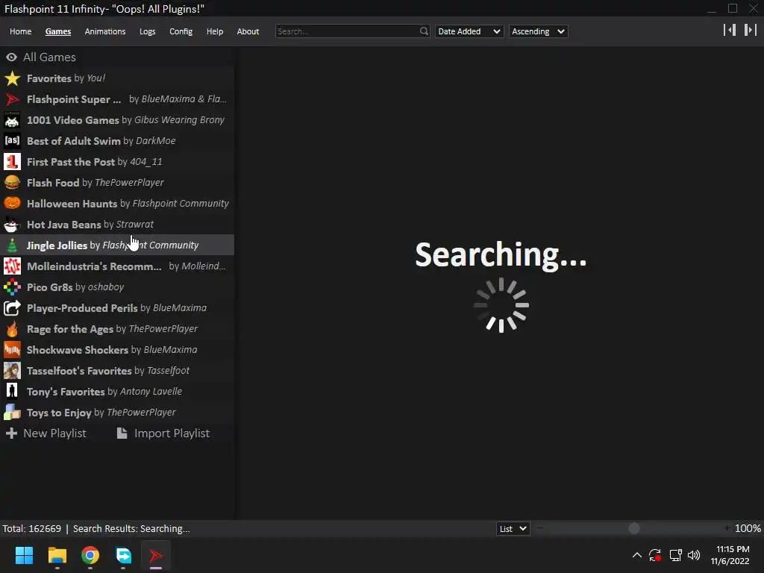Click the Tony's Favorites silhouette icon
The width and height of the screenshot is (764, 573).
[12, 392]
